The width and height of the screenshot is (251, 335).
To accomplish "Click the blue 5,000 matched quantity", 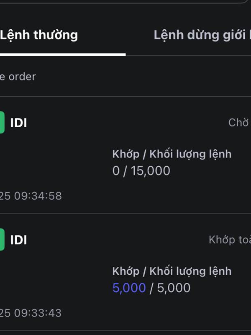I will [129, 288].
